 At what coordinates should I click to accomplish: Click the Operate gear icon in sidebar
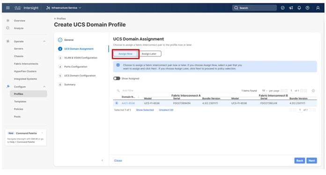pos(8,42)
